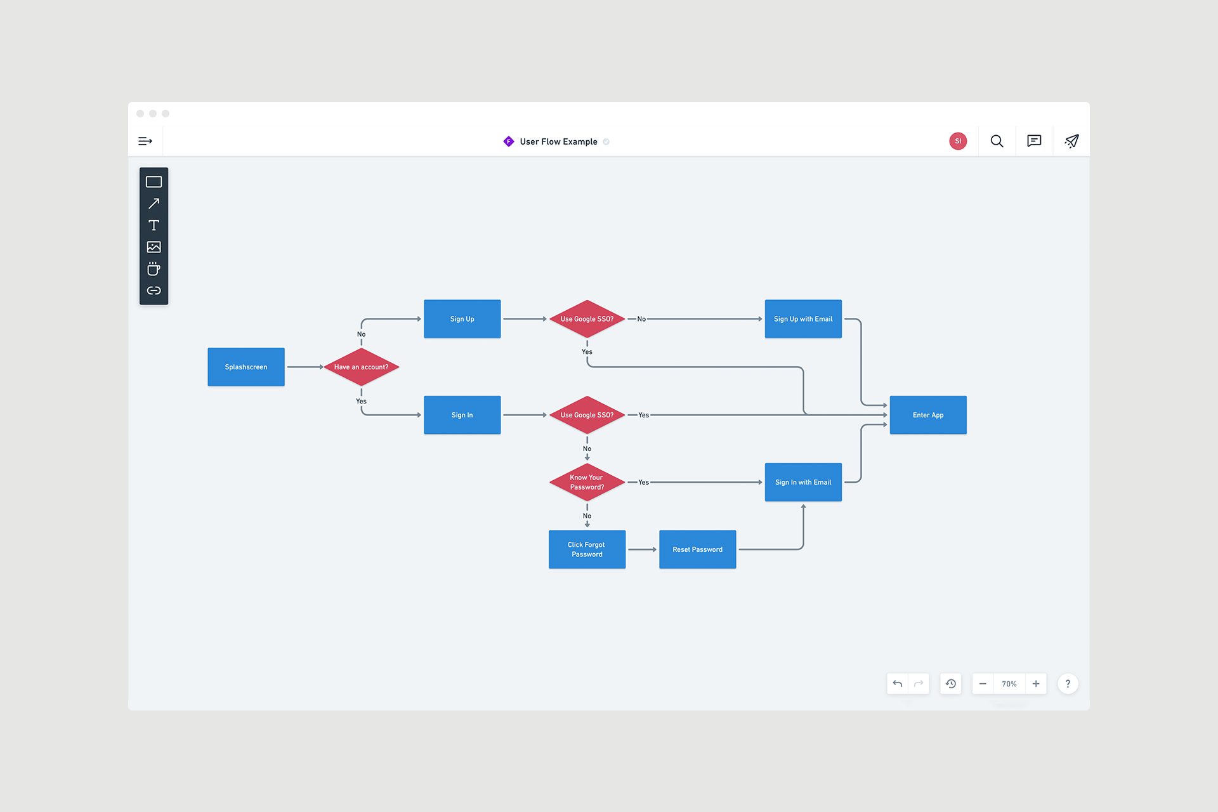Toggle the canvas info/lock icon on title

608,141
